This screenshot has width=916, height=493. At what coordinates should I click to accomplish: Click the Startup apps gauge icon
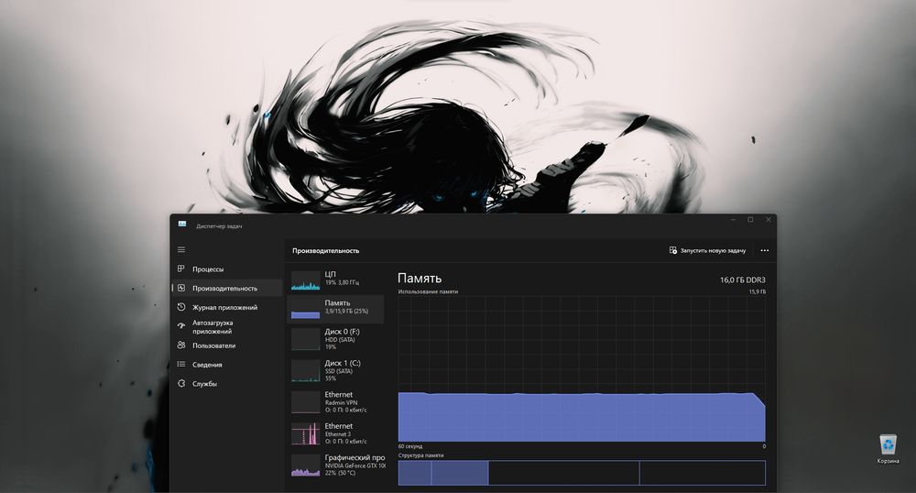[x=181, y=326]
